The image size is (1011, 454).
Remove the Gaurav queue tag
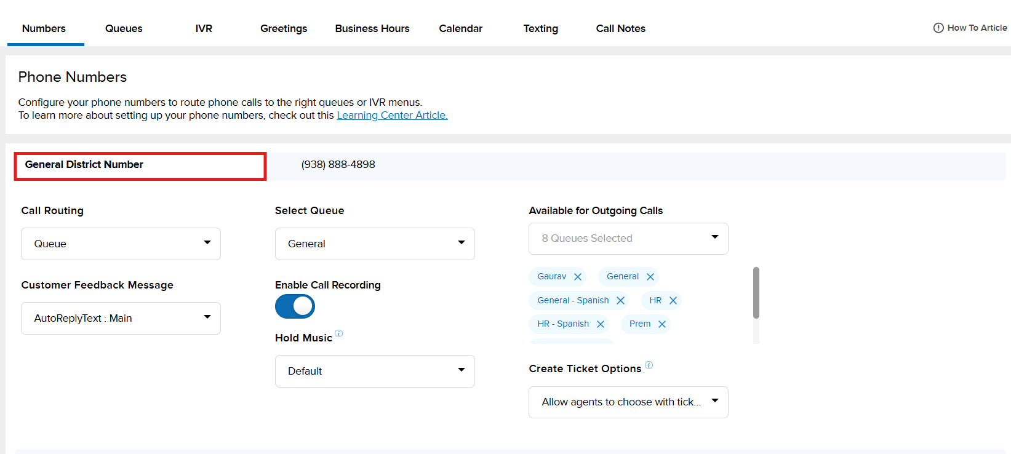pyautogui.click(x=577, y=277)
